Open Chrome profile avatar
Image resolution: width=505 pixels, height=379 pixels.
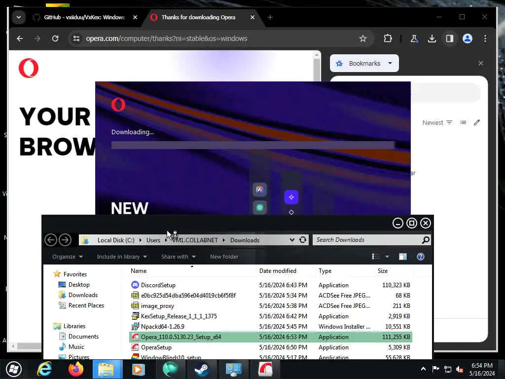point(468,38)
